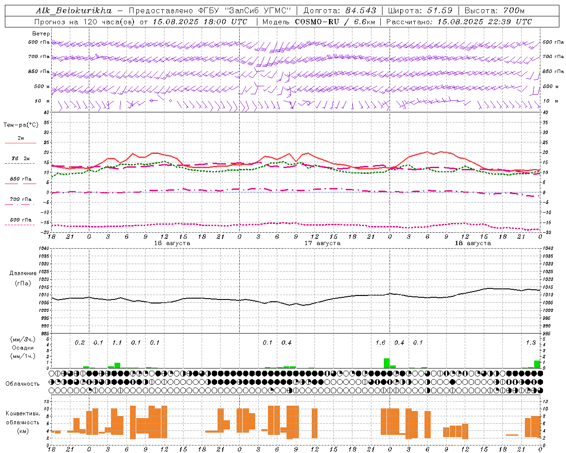Select the 700 гПа temperature legend entry
This screenshot has width=566, height=453.
(20, 200)
